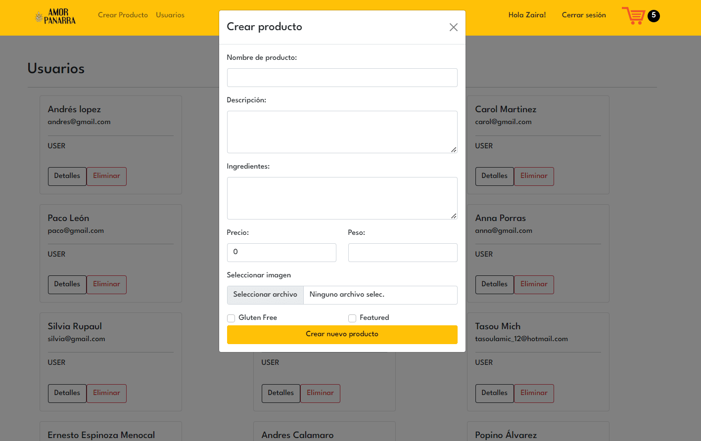Grab the Descripción textarea resize handle
This screenshot has width=701, height=441.
pos(454,149)
